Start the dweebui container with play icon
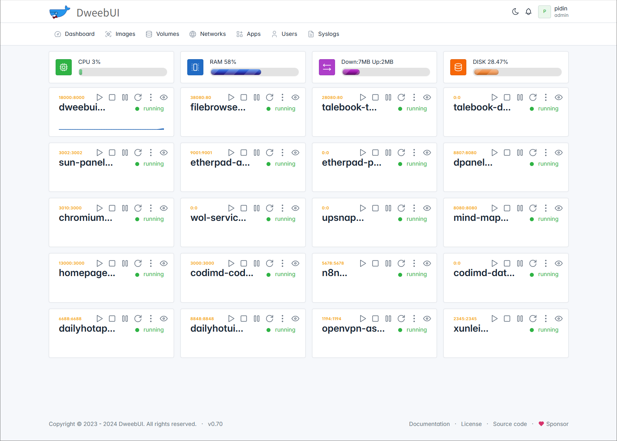 [x=100, y=98]
